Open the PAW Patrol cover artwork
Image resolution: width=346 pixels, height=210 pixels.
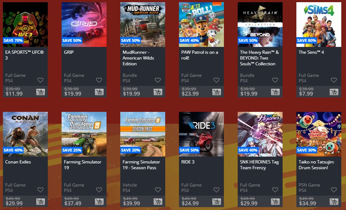[201, 25]
